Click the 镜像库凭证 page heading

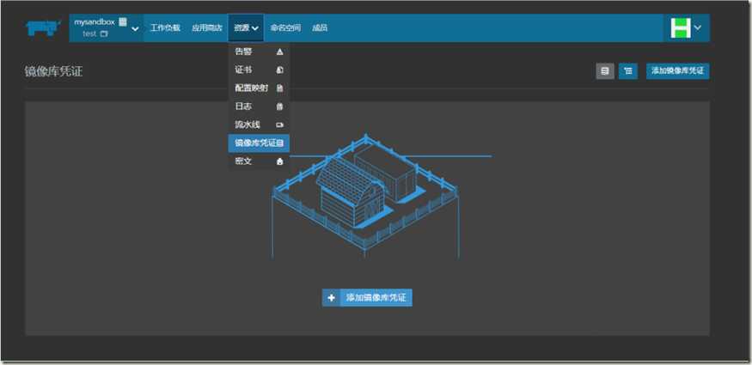(x=53, y=72)
